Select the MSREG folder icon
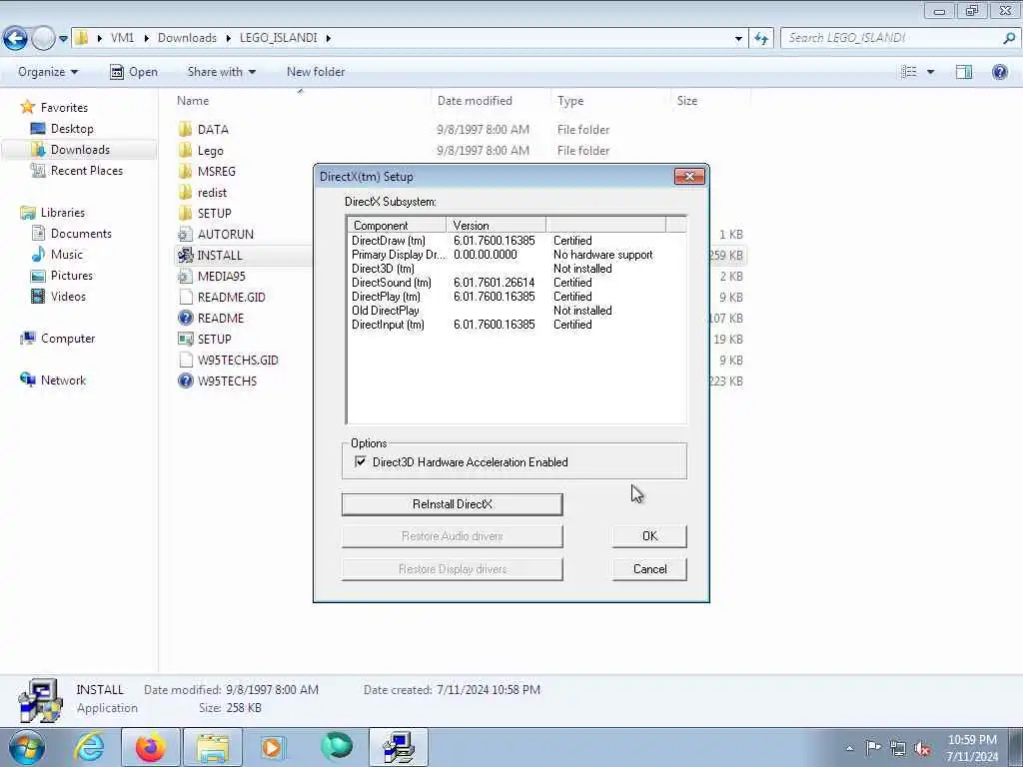Image resolution: width=1023 pixels, height=767 pixels. coord(185,171)
